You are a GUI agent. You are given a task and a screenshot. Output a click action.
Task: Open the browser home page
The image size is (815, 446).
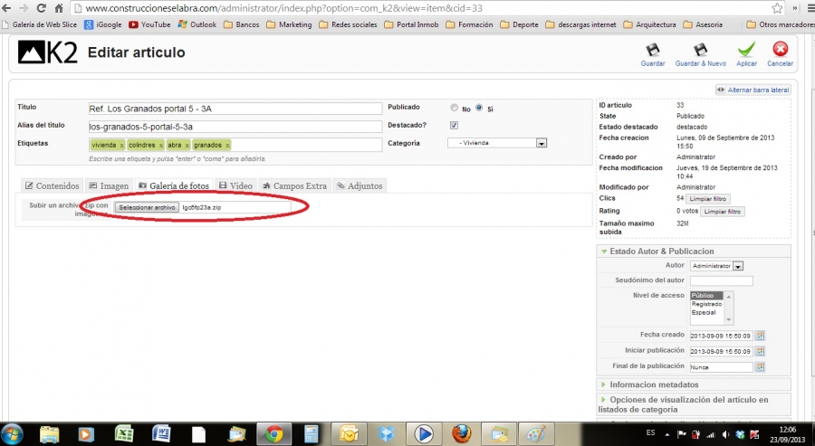[59, 8]
